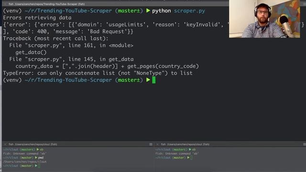Click '",".join(header)' in the country_data line
Viewport: 306px width, 172px height.
(90, 66)
